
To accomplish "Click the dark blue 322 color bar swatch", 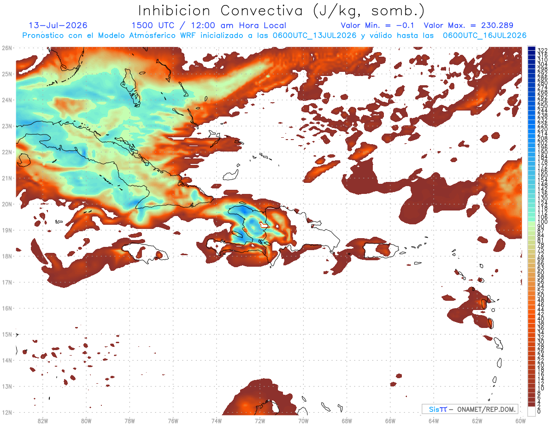I will [532, 49].
